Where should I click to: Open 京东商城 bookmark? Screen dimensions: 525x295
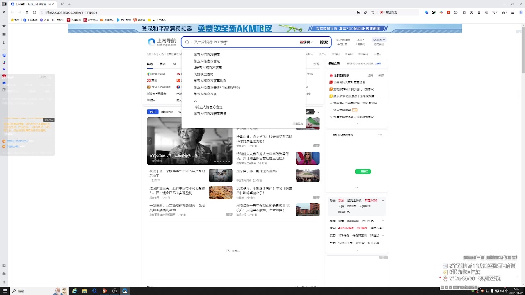tap(91, 20)
